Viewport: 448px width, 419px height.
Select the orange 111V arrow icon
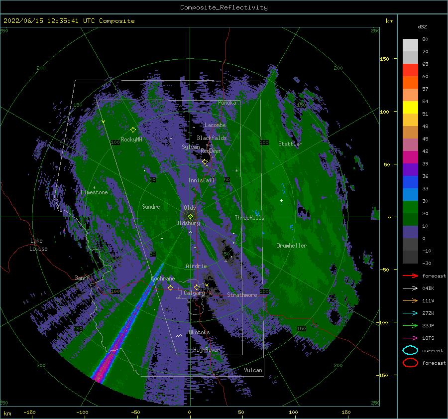pos(410,300)
